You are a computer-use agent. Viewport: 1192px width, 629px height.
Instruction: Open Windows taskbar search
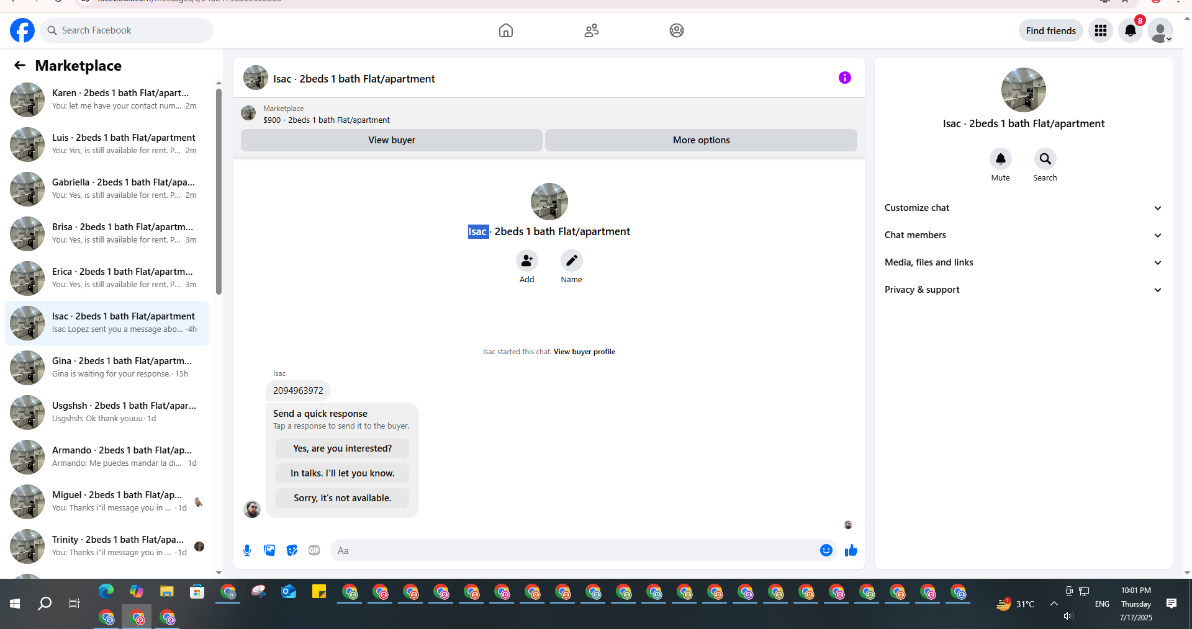coord(45,604)
